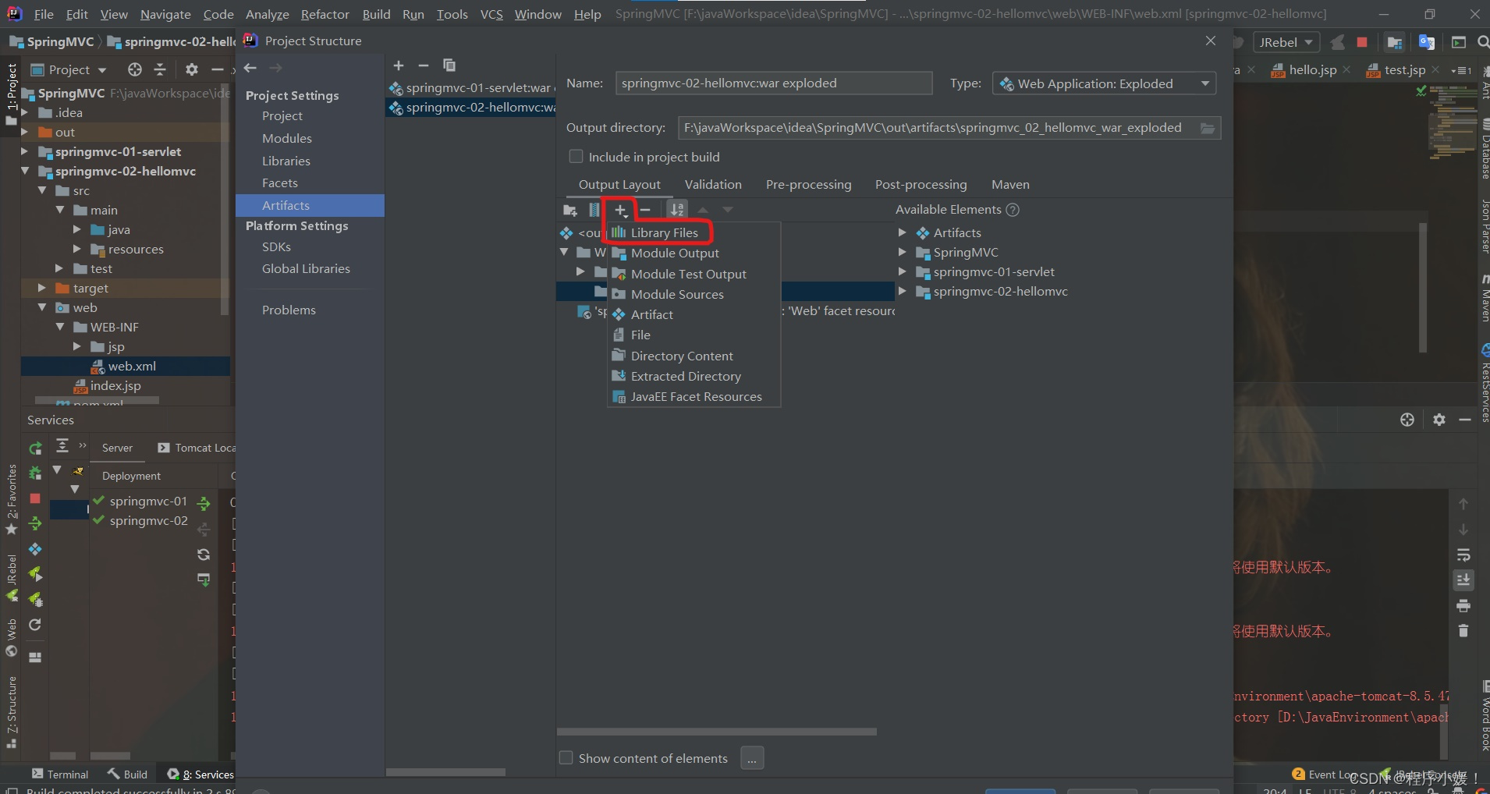The width and height of the screenshot is (1490, 794).
Task: Click soft-wrap icon in the console sidebar
Action: [x=1463, y=555]
